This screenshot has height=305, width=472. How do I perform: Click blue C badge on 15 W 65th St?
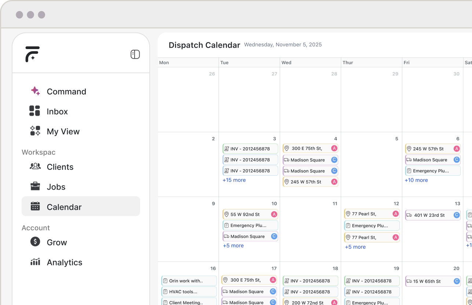coord(457,281)
